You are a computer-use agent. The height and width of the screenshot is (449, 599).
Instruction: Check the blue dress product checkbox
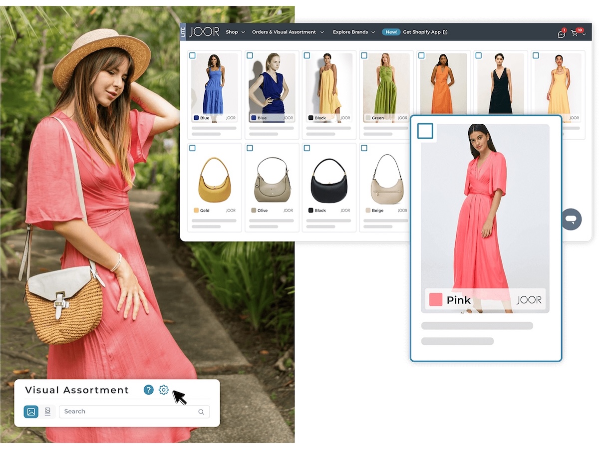pyautogui.click(x=194, y=55)
